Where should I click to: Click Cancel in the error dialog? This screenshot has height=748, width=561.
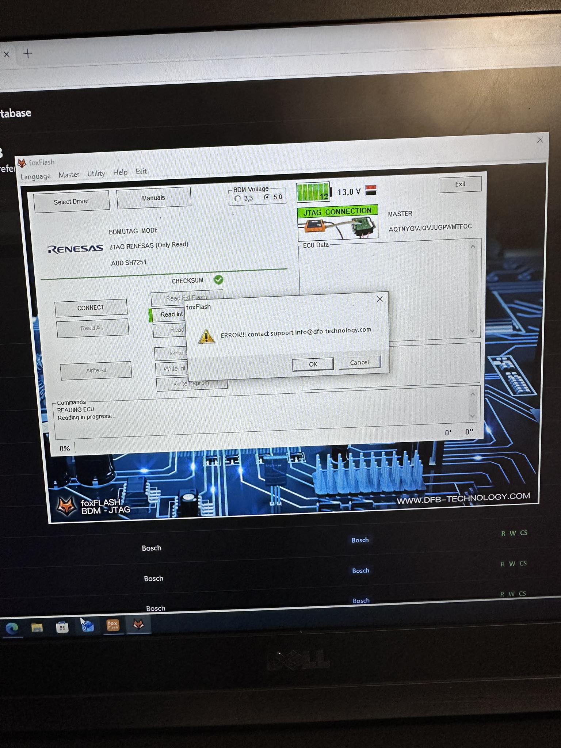359,362
